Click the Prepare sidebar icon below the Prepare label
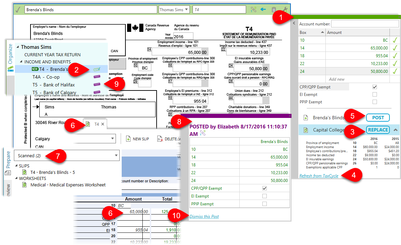The image size is (401, 245). pyautogui.click(x=8, y=173)
